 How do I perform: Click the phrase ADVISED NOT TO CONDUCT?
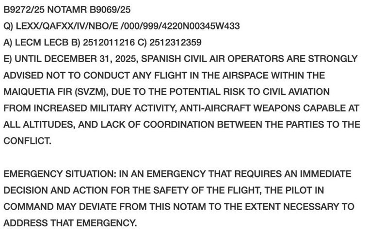(66, 75)
